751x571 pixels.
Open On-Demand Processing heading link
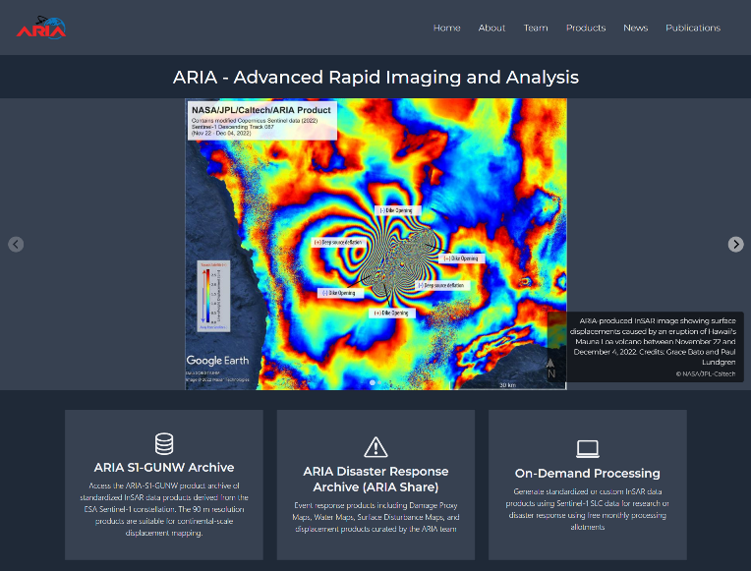(x=588, y=474)
